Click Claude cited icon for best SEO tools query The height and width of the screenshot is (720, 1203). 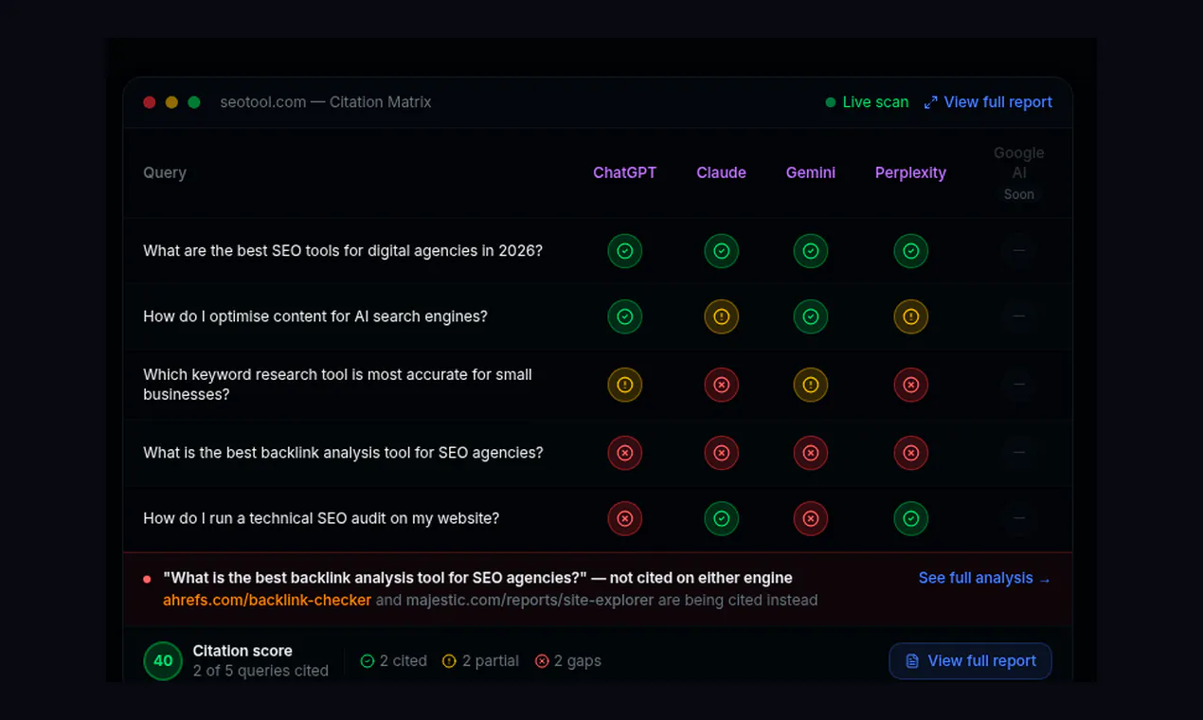[721, 251]
